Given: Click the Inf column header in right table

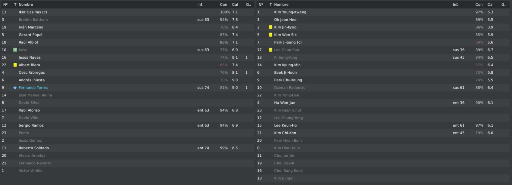Looking at the screenshot, I should (x=455, y=5).
